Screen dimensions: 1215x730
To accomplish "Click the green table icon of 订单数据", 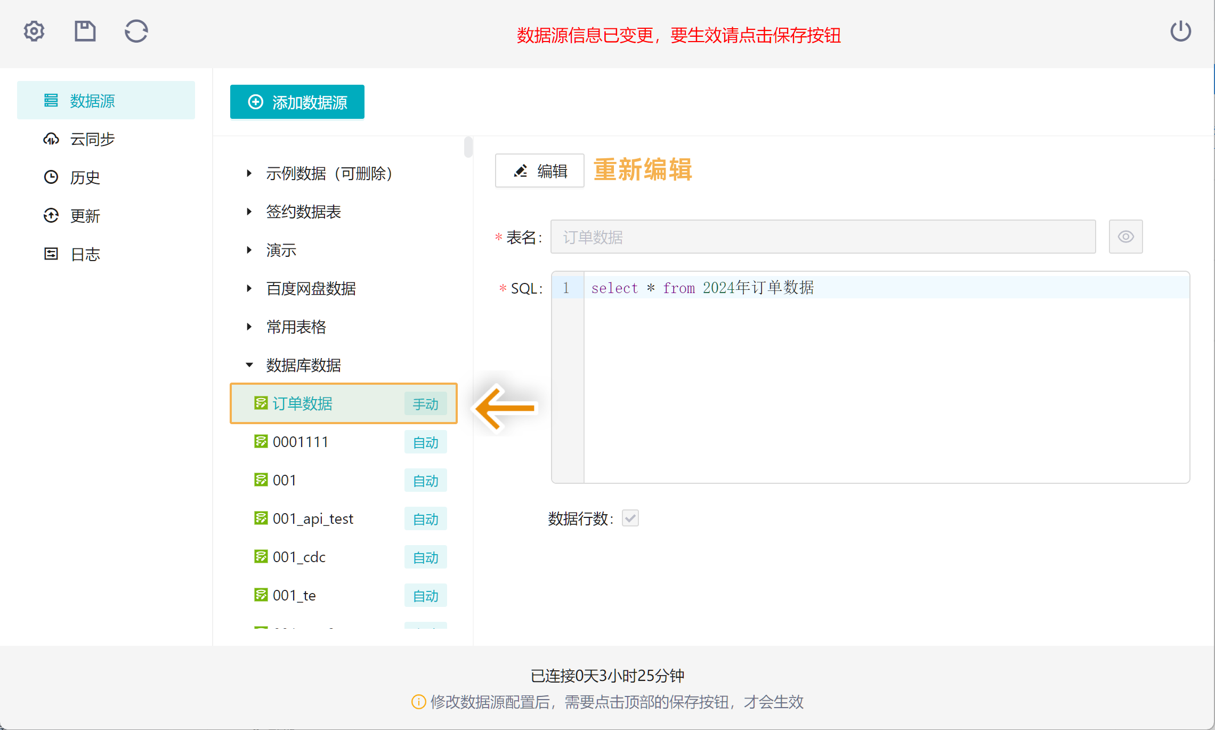I will click(x=261, y=403).
